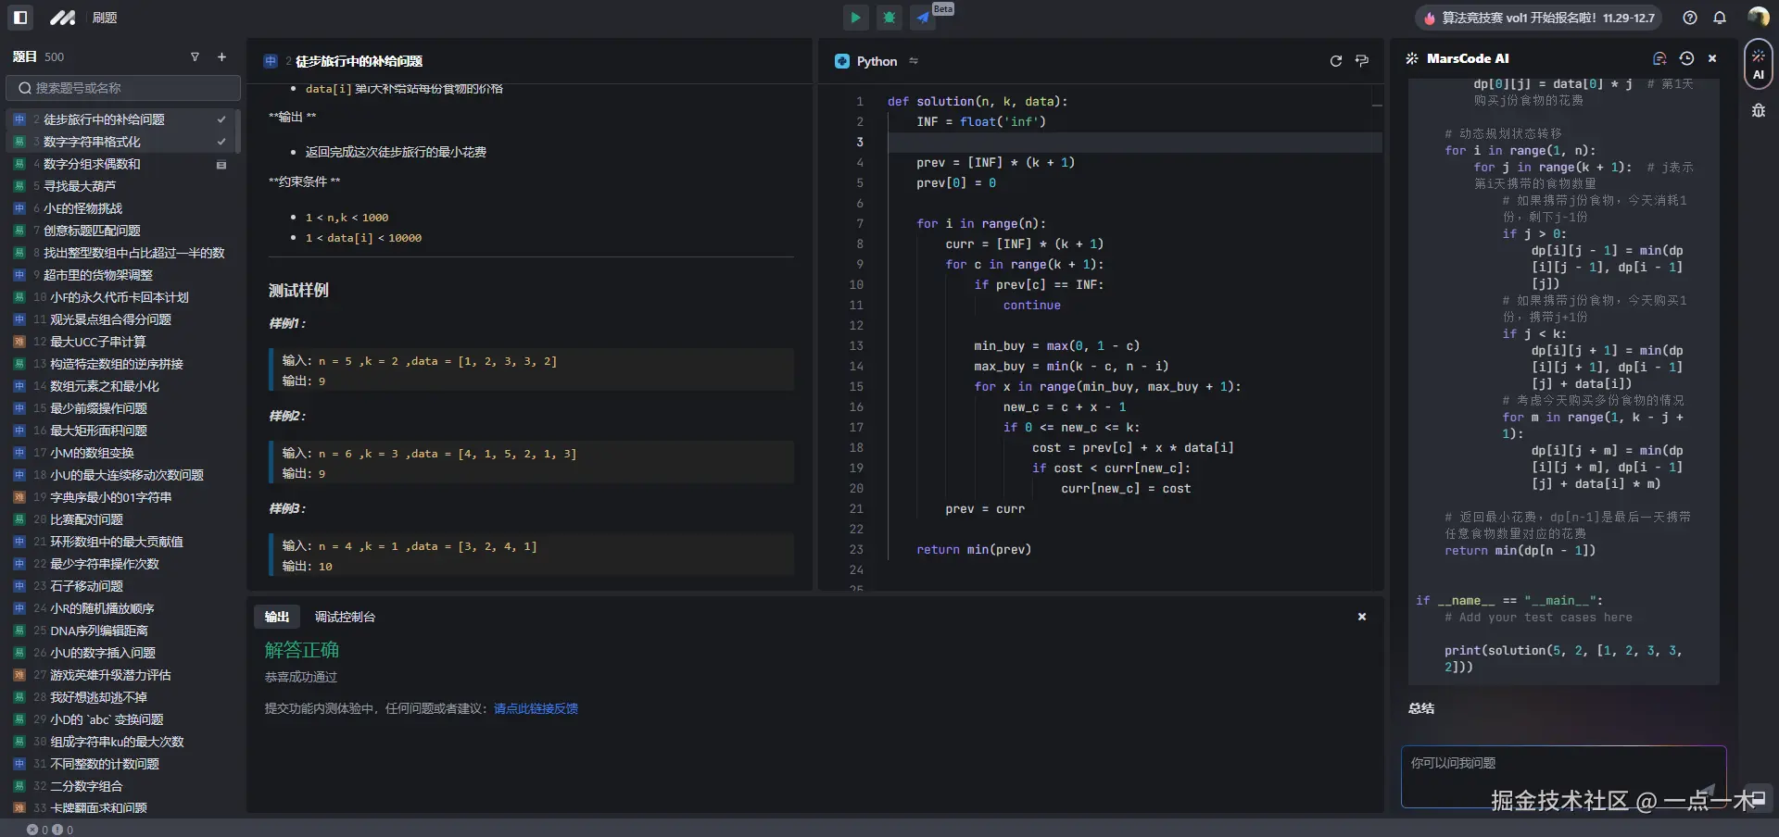Open 请点此链接反馈 feedback link
The image size is (1779, 837).
pos(536,708)
